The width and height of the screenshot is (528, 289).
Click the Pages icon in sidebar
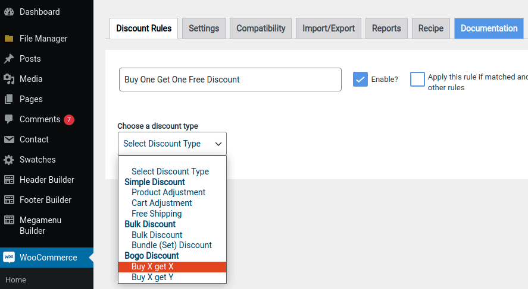pyautogui.click(x=9, y=99)
